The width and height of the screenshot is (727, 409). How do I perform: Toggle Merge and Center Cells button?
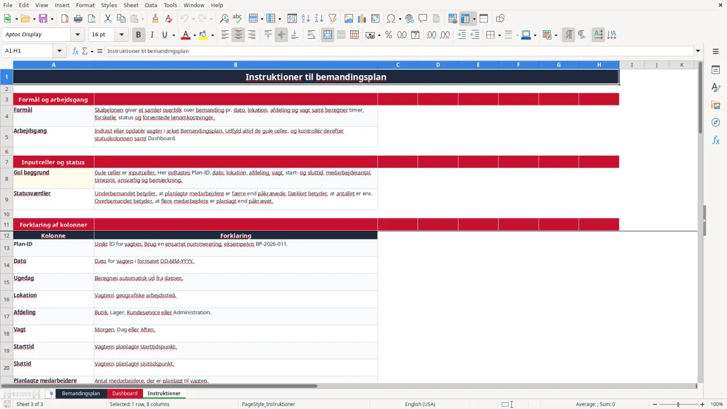tap(328, 35)
